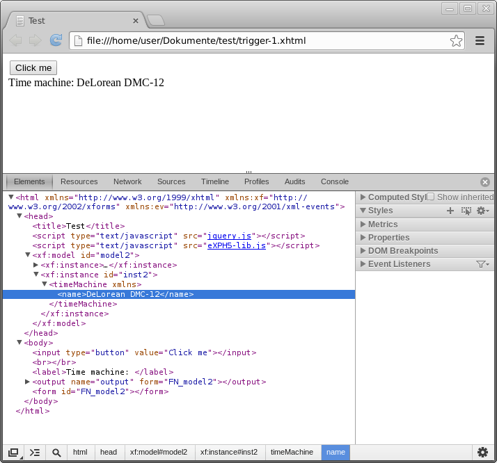The image size is (497, 463).
Task: Open the eXPH5-lib.js link
Action: [x=237, y=245]
